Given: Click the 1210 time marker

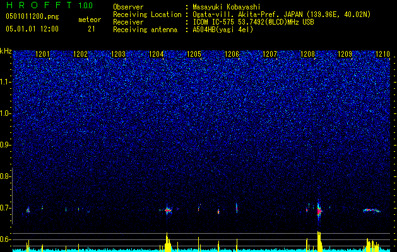Looking at the screenshot, I should coord(383,54).
